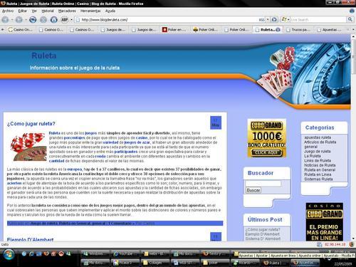
Task: Open the forward history dropdown arrow
Action: pos(26,20)
